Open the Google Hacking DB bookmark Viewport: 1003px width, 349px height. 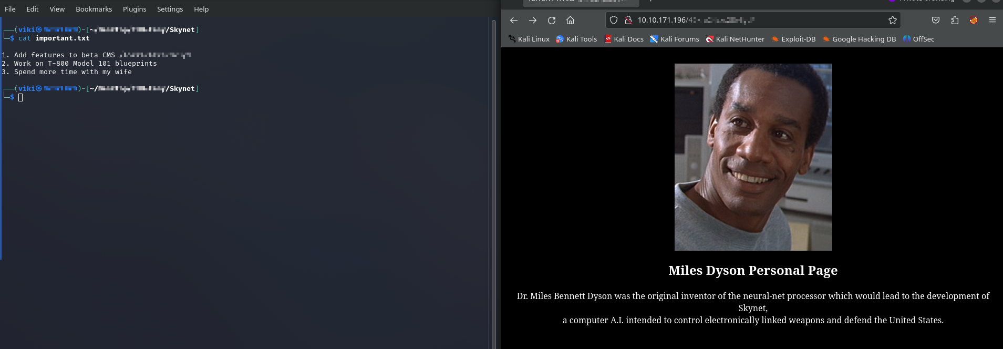tap(859, 39)
